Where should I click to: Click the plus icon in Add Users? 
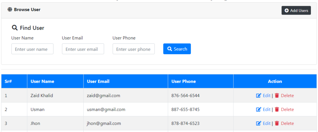click(x=287, y=11)
